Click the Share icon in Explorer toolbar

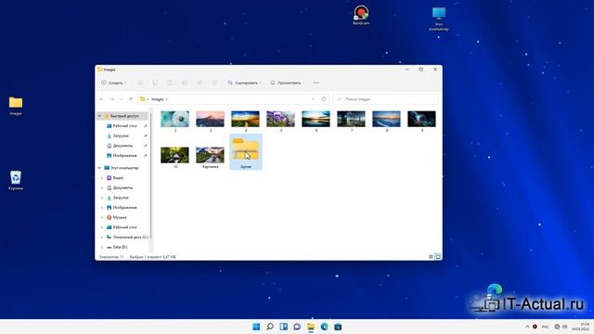click(200, 83)
